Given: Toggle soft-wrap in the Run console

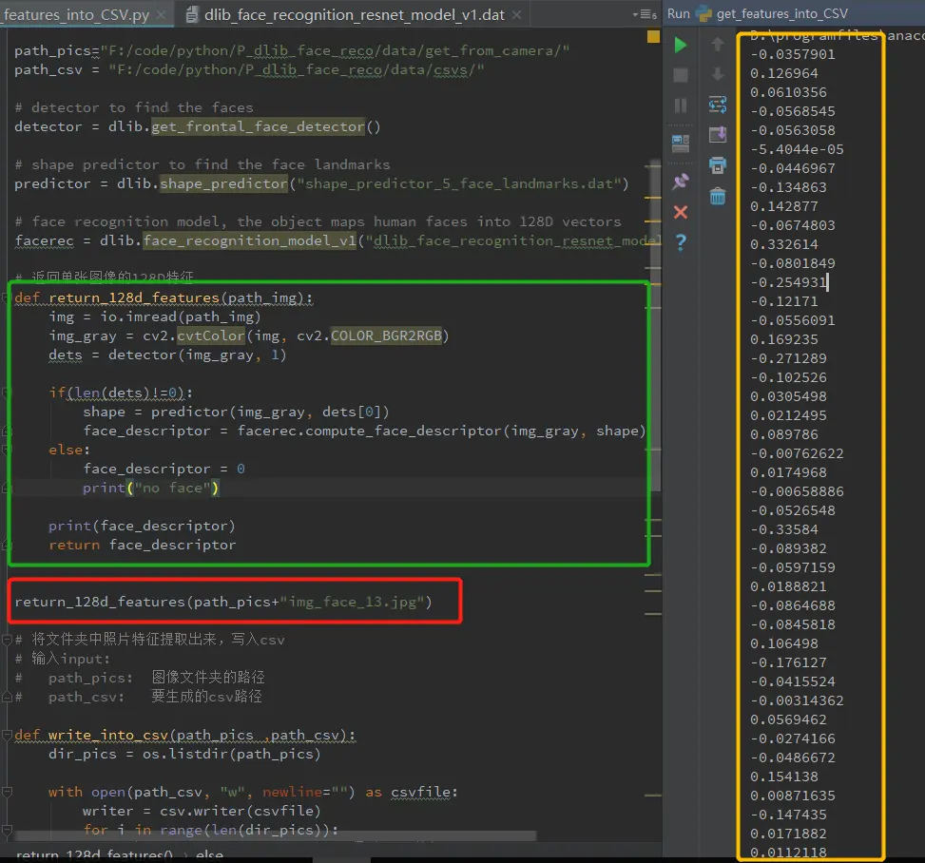Looking at the screenshot, I should (718, 105).
